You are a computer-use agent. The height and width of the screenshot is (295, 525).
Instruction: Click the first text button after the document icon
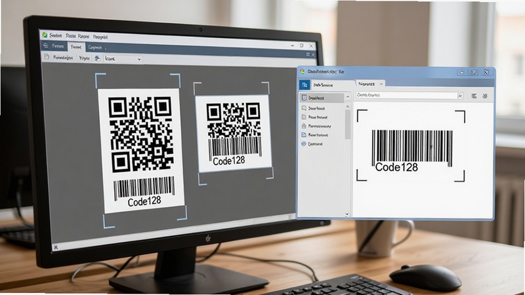click(x=63, y=58)
